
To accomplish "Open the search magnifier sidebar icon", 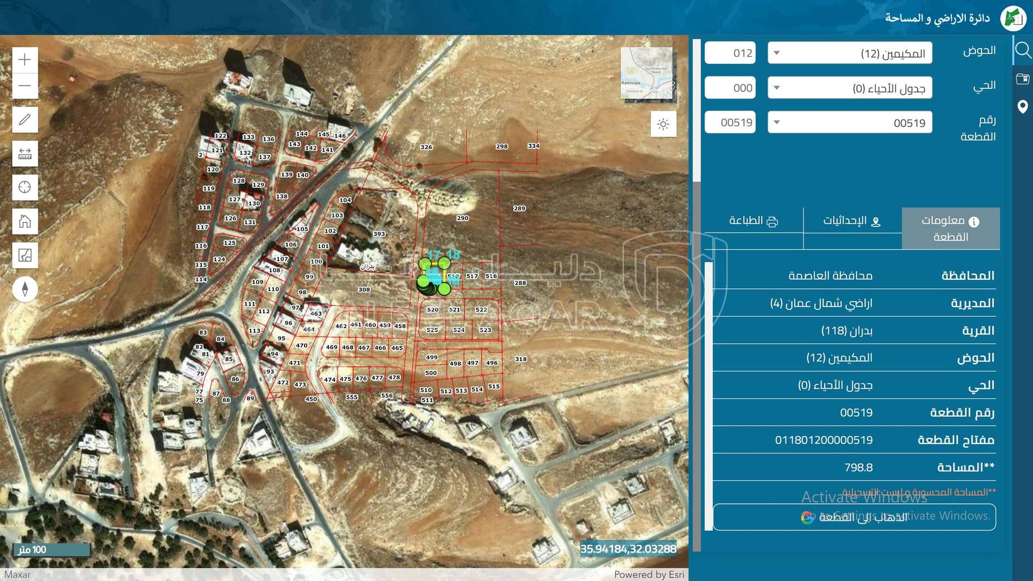I will 1022,51.
